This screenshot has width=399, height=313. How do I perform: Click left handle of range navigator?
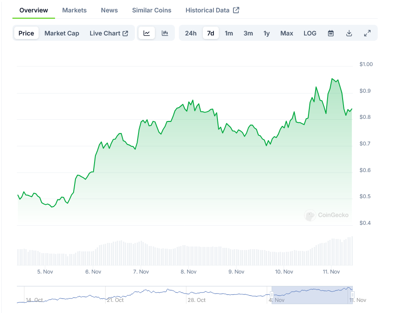click(272, 295)
